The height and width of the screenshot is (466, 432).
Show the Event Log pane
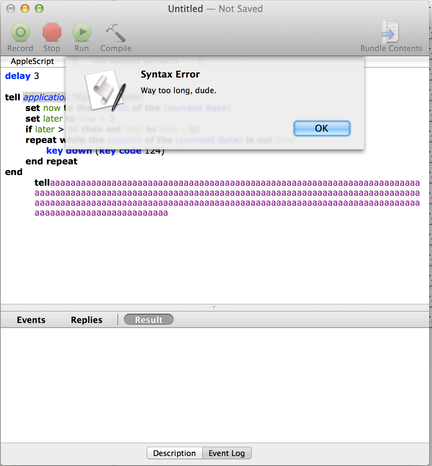227,453
